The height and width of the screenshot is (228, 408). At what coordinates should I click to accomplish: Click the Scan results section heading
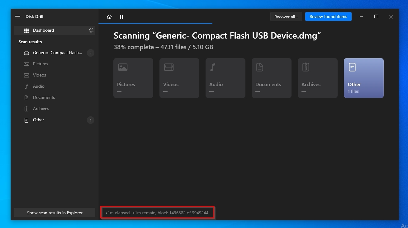(30, 42)
